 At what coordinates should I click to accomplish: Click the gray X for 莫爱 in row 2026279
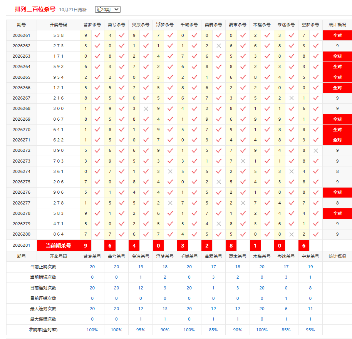pos(219,224)
